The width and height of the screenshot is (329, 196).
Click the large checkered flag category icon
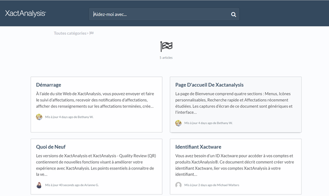(x=166, y=47)
